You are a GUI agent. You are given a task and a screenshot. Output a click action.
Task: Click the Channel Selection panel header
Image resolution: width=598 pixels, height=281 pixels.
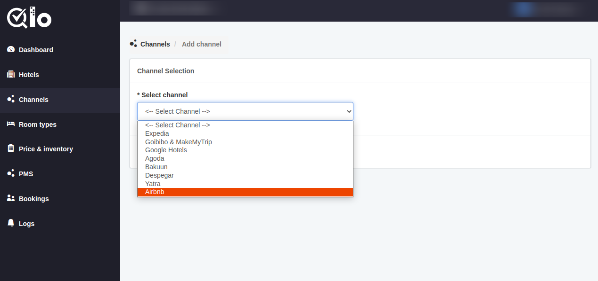coord(165,70)
